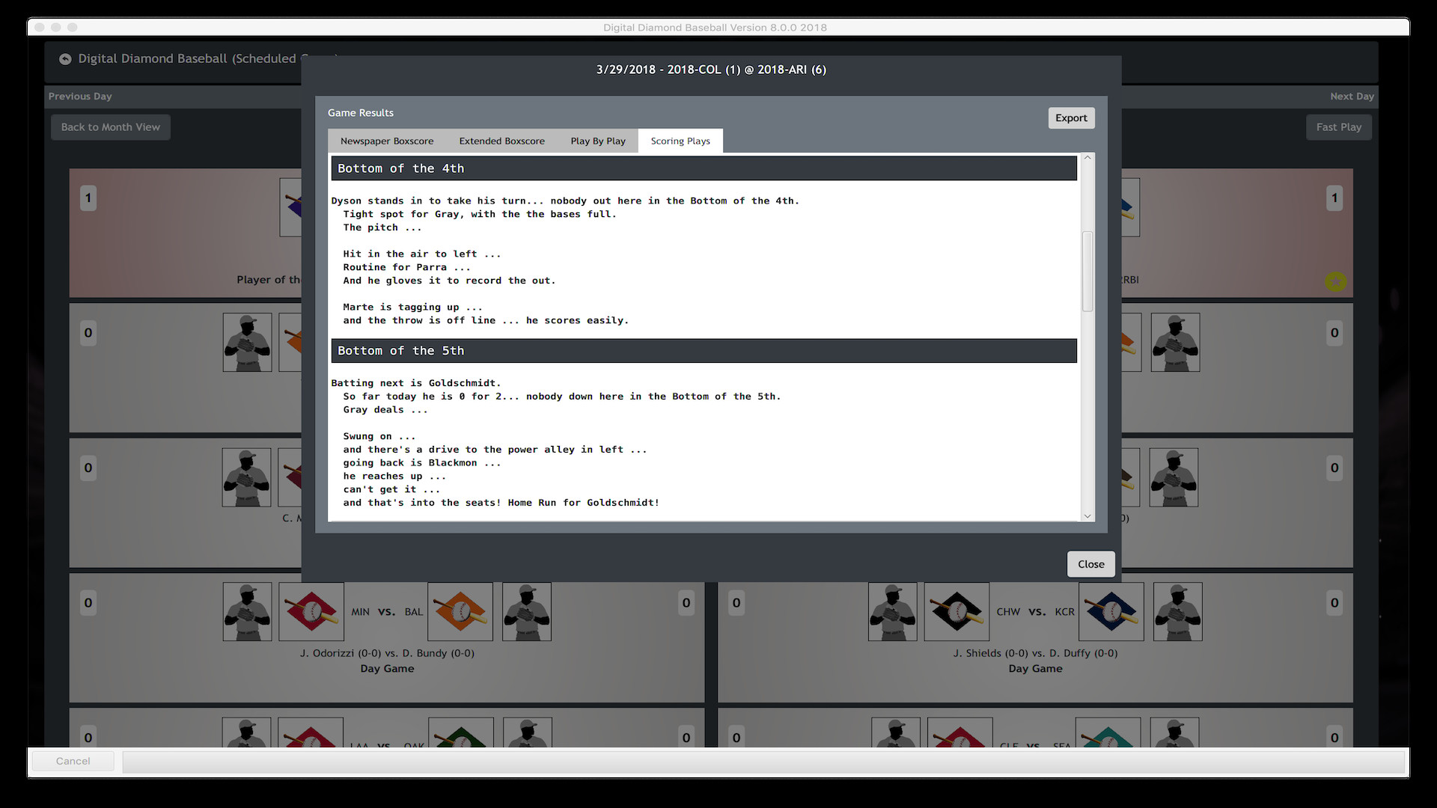1437x808 pixels.
Task: Open the Extended Boxscore tab
Action: (x=501, y=141)
